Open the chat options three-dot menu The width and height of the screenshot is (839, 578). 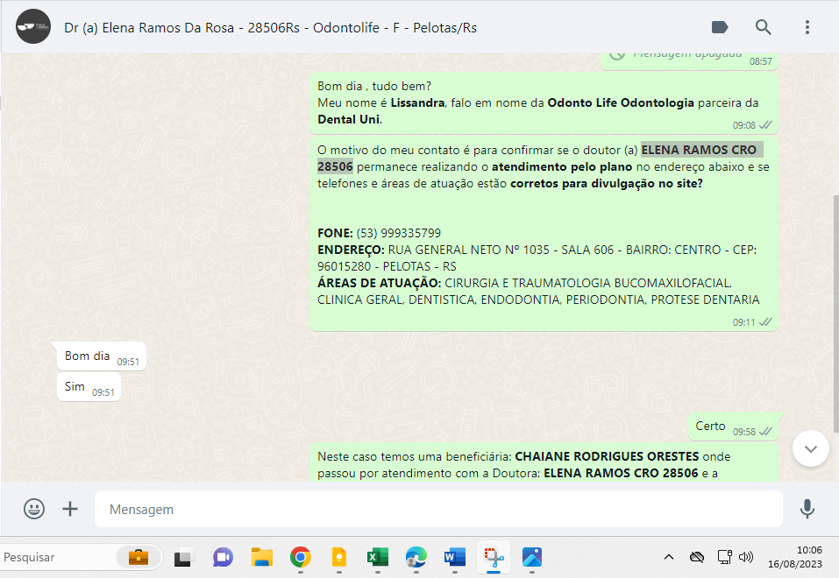click(807, 27)
